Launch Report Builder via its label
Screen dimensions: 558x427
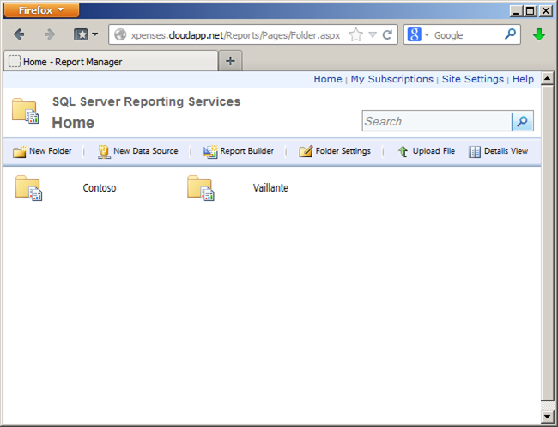tap(246, 151)
